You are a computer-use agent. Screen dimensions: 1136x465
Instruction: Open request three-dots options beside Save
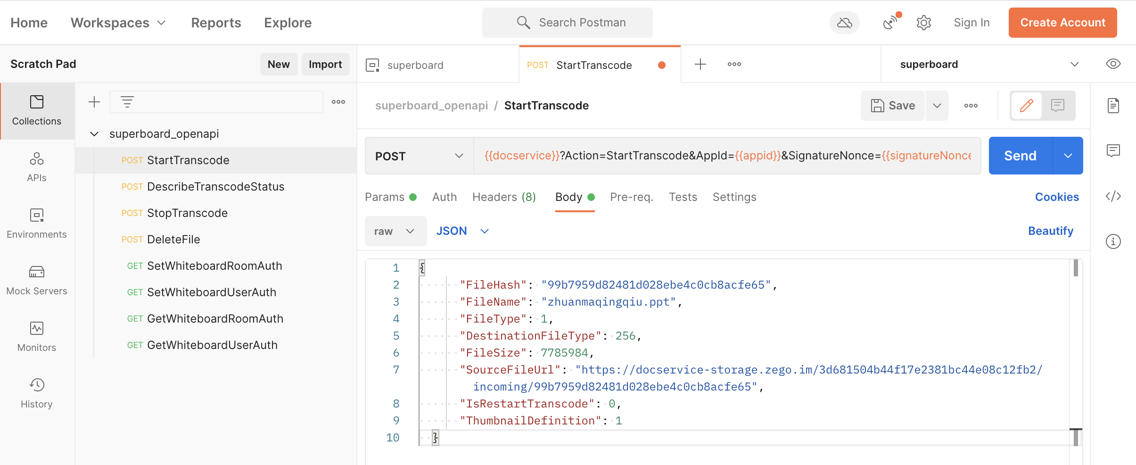971,106
